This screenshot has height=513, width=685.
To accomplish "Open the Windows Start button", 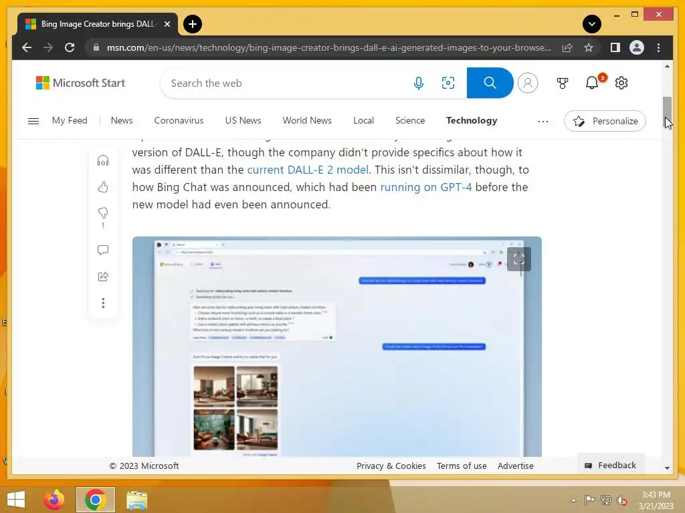I will (x=16, y=500).
